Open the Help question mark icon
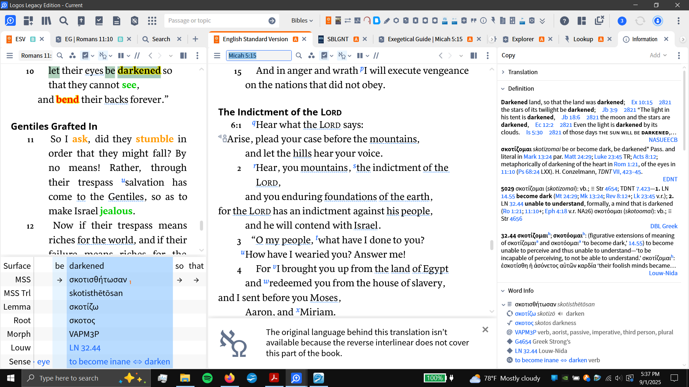Viewport: 689px width, 387px height. coord(564,21)
